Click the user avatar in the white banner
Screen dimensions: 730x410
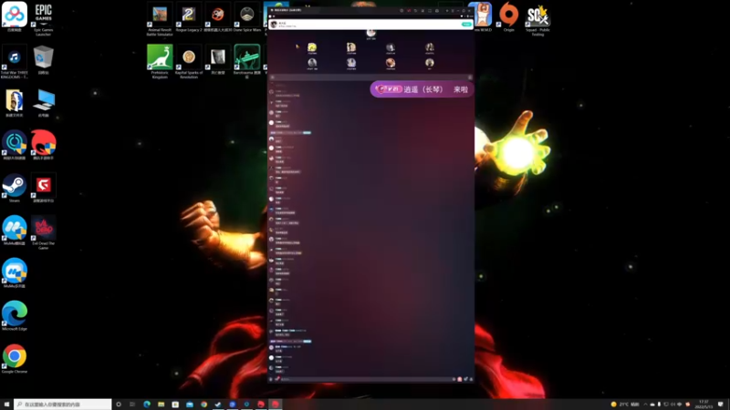coord(274,25)
